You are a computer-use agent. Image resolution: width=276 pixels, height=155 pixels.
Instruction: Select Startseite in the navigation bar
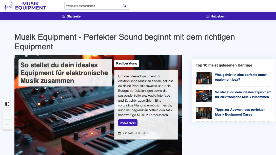(73, 16)
